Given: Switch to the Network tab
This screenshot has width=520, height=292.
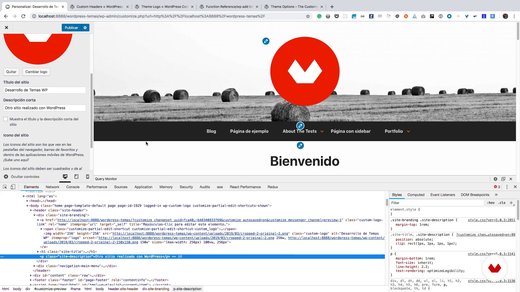Looking at the screenshot, I should pos(52,187).
